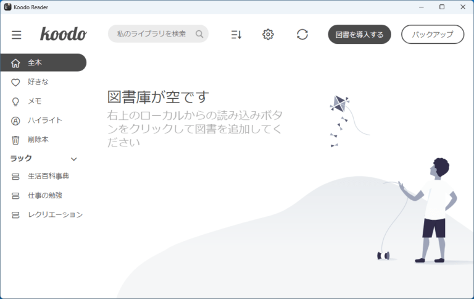This screenshot has width=474, height=299.
Task: Click the ラック section header
Action: point(21,158)
